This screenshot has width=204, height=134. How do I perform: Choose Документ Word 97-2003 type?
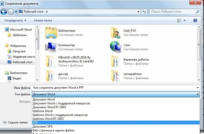point(116,107)
